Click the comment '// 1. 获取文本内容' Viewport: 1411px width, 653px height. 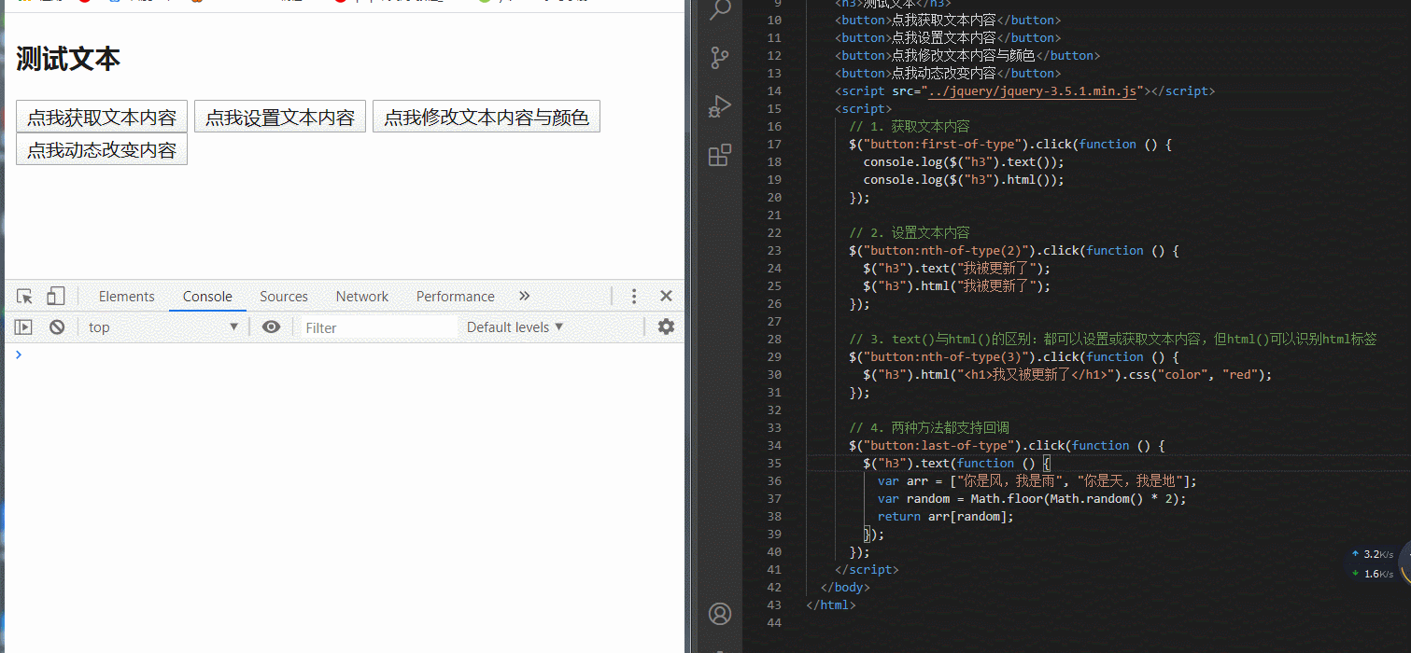pos(910,127)
